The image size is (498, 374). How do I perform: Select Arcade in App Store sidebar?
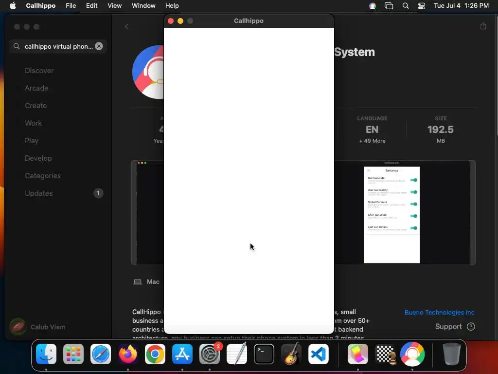(x=36, y=88)
